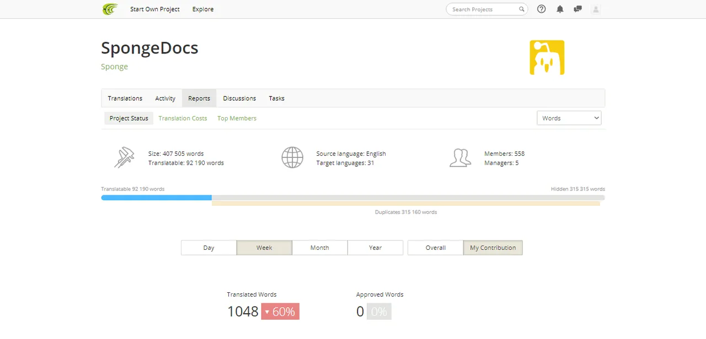Open the Sponge owner link
Screen dimensions: 706x339
click(114, 67)
